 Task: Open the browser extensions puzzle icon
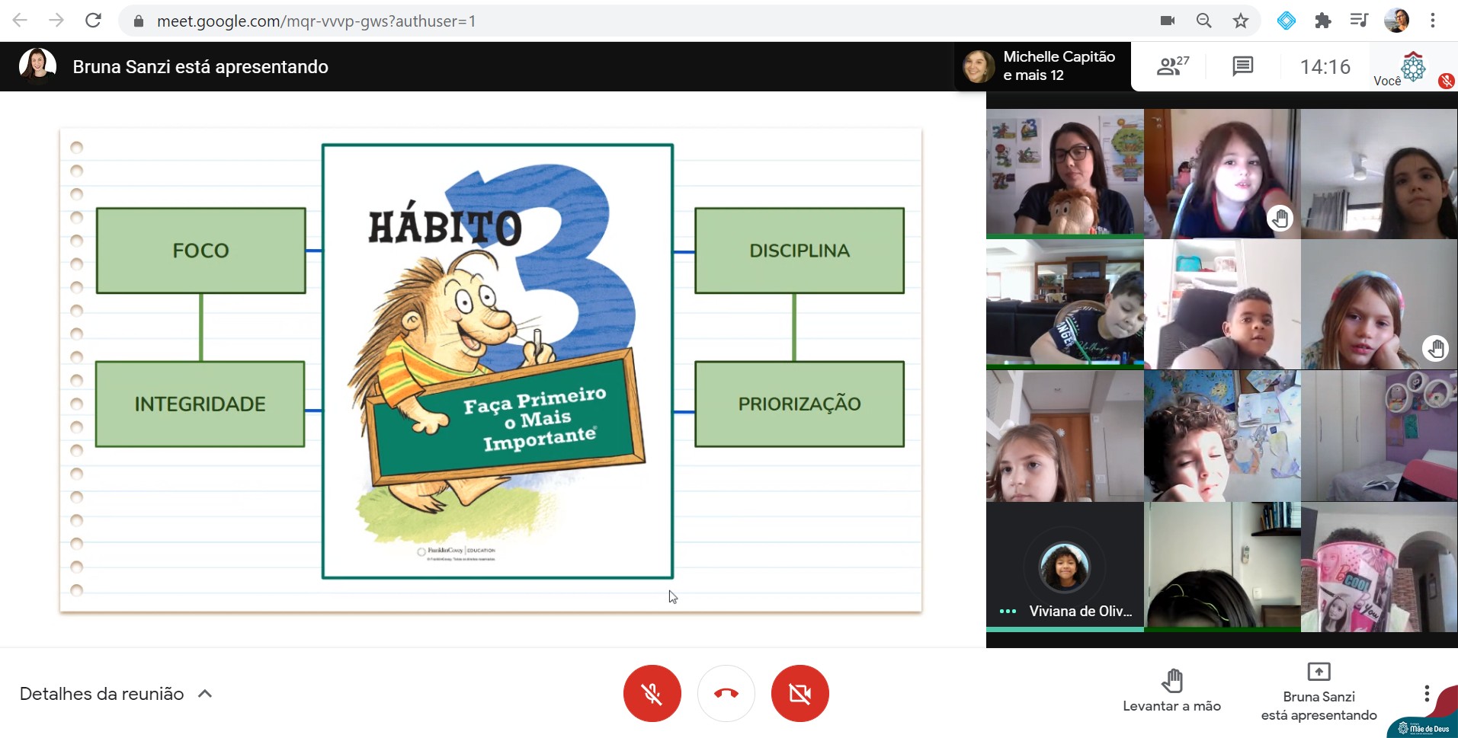[1322, 21]
